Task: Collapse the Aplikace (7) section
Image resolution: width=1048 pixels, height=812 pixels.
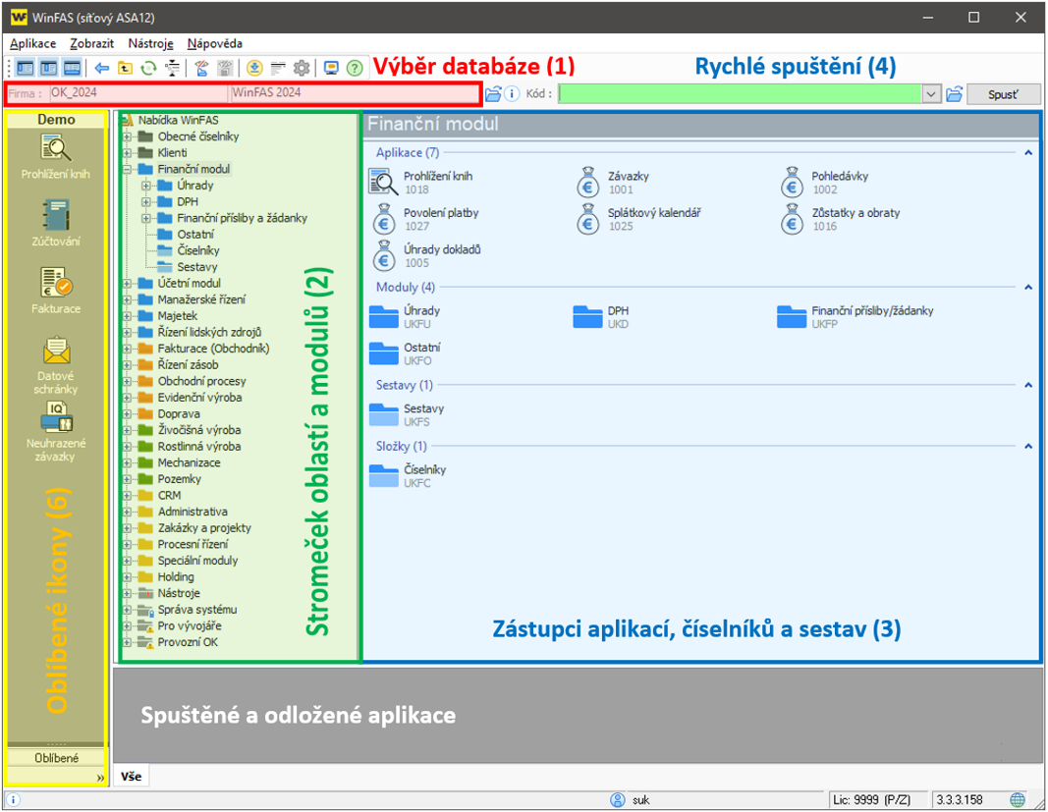Action: (1027, 153)
